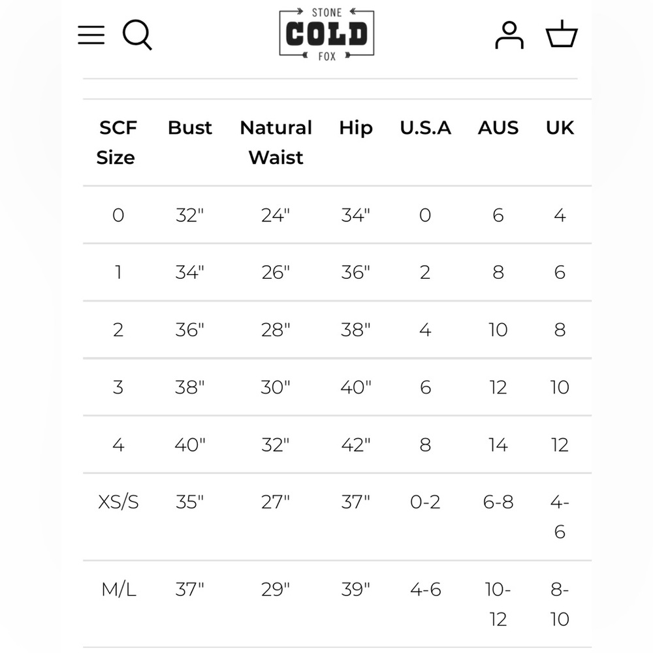
Task: Select the 32" bust value for size 0
Action: pyautogui.click(x=190, y=215)
